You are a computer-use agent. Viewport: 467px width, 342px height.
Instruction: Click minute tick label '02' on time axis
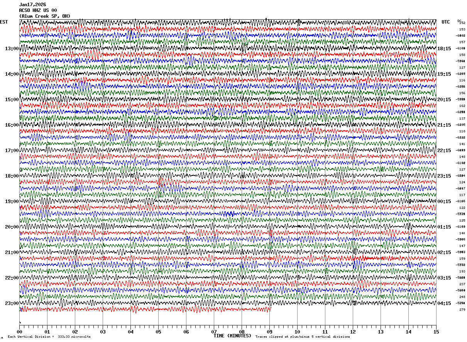75,332
